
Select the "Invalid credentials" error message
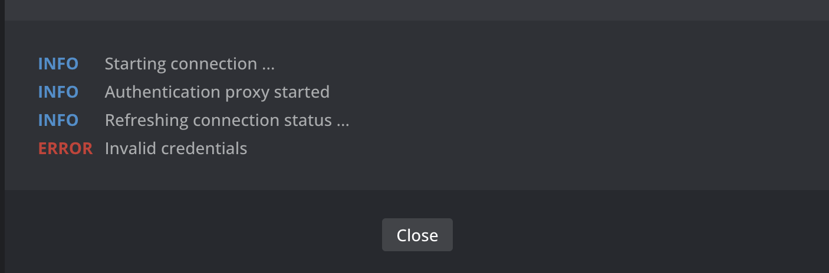click(176, 148)
